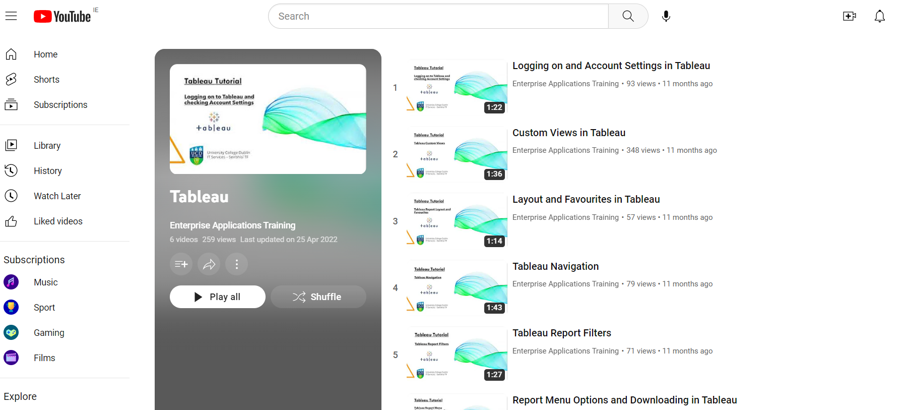The width and height of the screenshot is (906, 410).
Task: Click the Tableau Navigation video thumbnail
Action: (x=457, y=288)
